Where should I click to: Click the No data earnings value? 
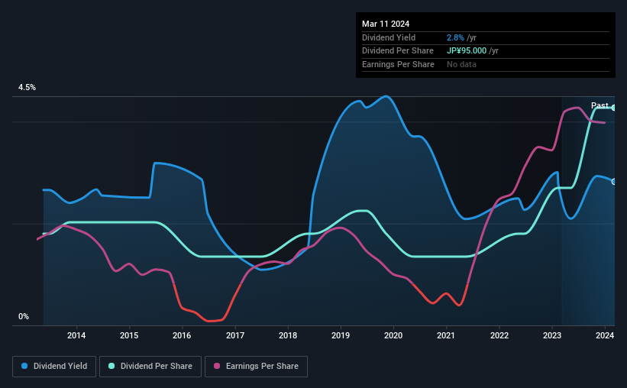coord(461,64)
